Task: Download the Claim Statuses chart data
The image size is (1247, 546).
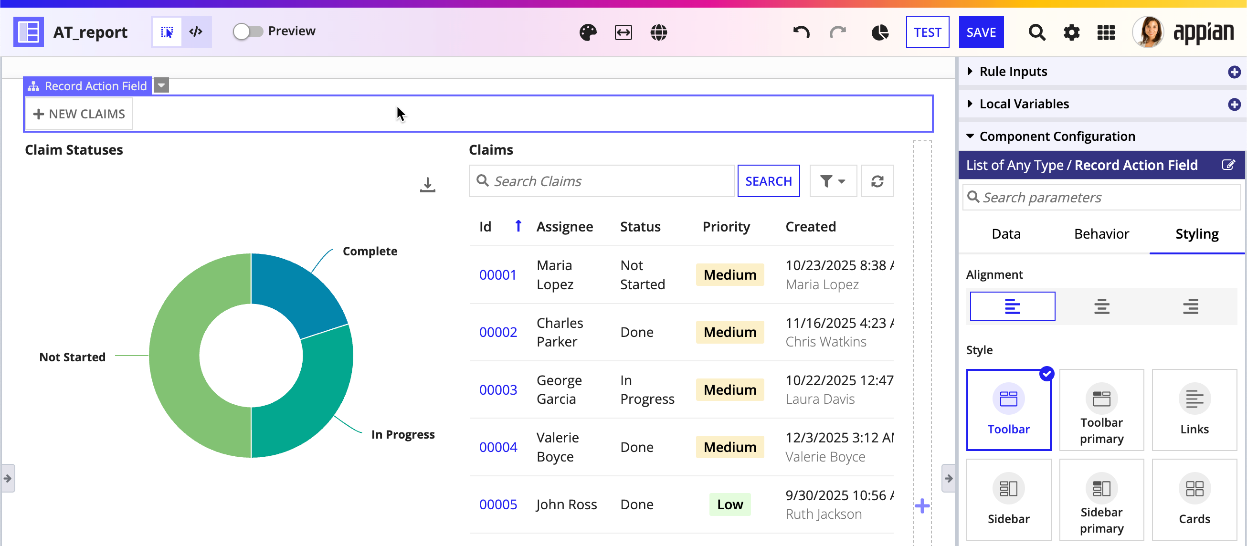Action: tap(427, 184)
